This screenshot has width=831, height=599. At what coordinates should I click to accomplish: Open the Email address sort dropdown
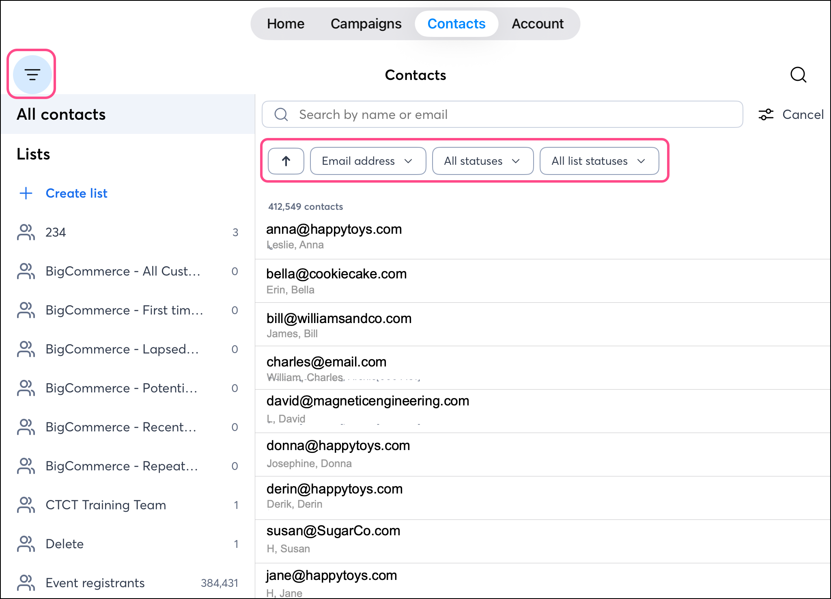pyautogui.click(x=368, y=161)
